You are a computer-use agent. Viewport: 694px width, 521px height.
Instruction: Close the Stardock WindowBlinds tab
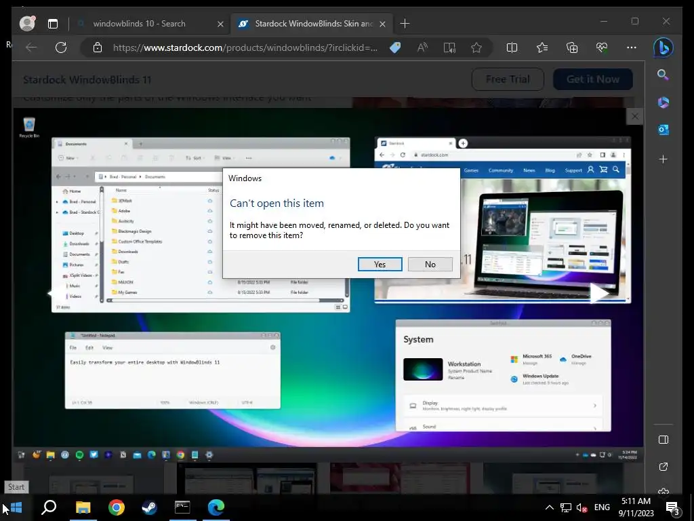tap(383, 24)
